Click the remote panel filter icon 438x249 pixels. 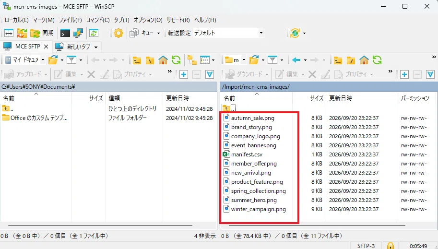pyautogui.click(x=272, y=60)
